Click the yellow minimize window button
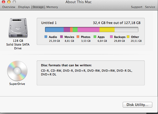Image resolution: width=158 pixels, height=114 pixels. (x=9, y=2)
